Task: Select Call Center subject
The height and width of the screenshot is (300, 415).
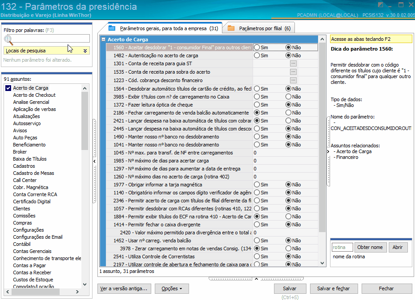Action: tap(24, 180)
